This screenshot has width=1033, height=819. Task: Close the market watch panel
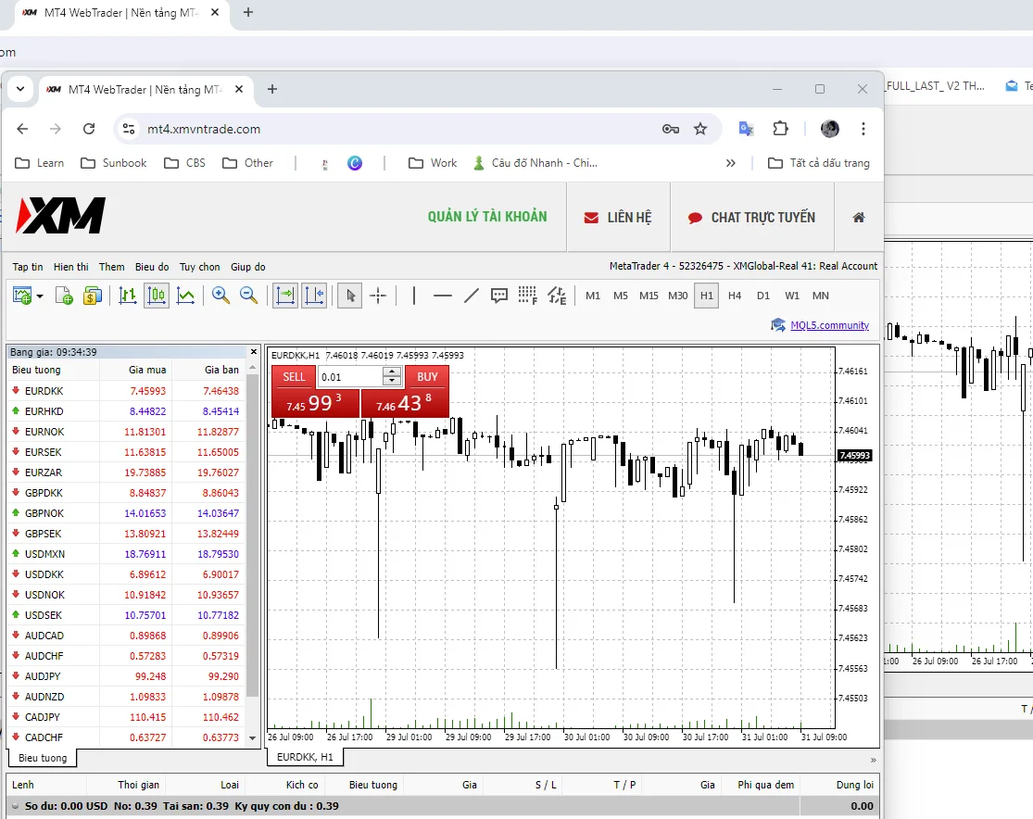tap(254, 352)
